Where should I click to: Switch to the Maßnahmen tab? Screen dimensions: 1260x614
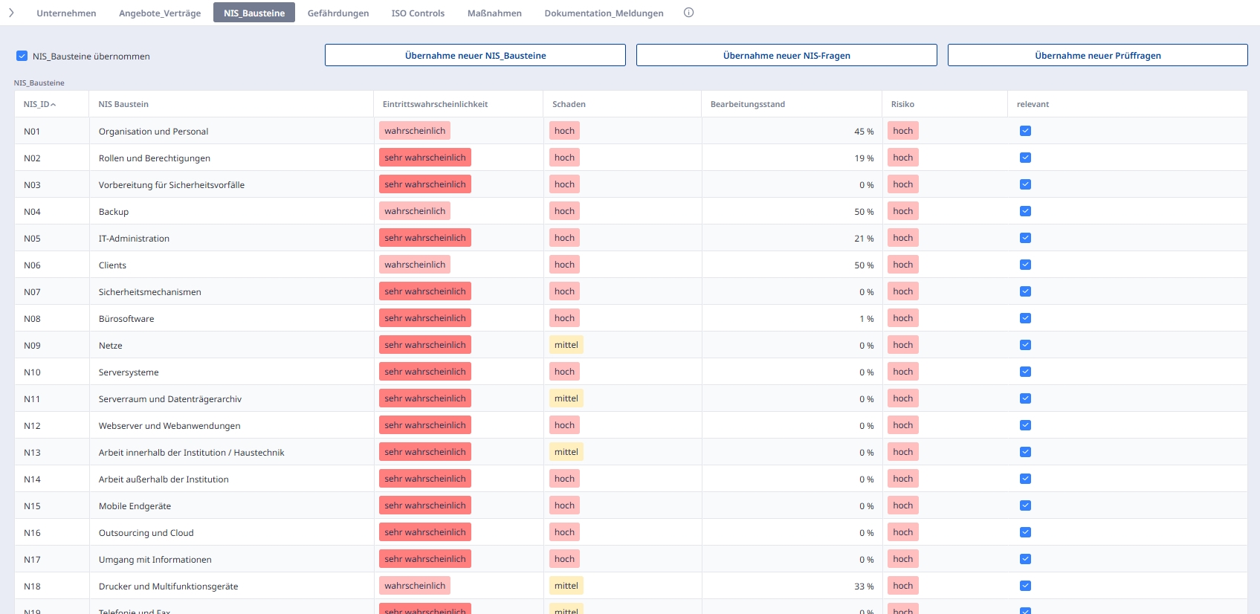(x=494, y=13)
